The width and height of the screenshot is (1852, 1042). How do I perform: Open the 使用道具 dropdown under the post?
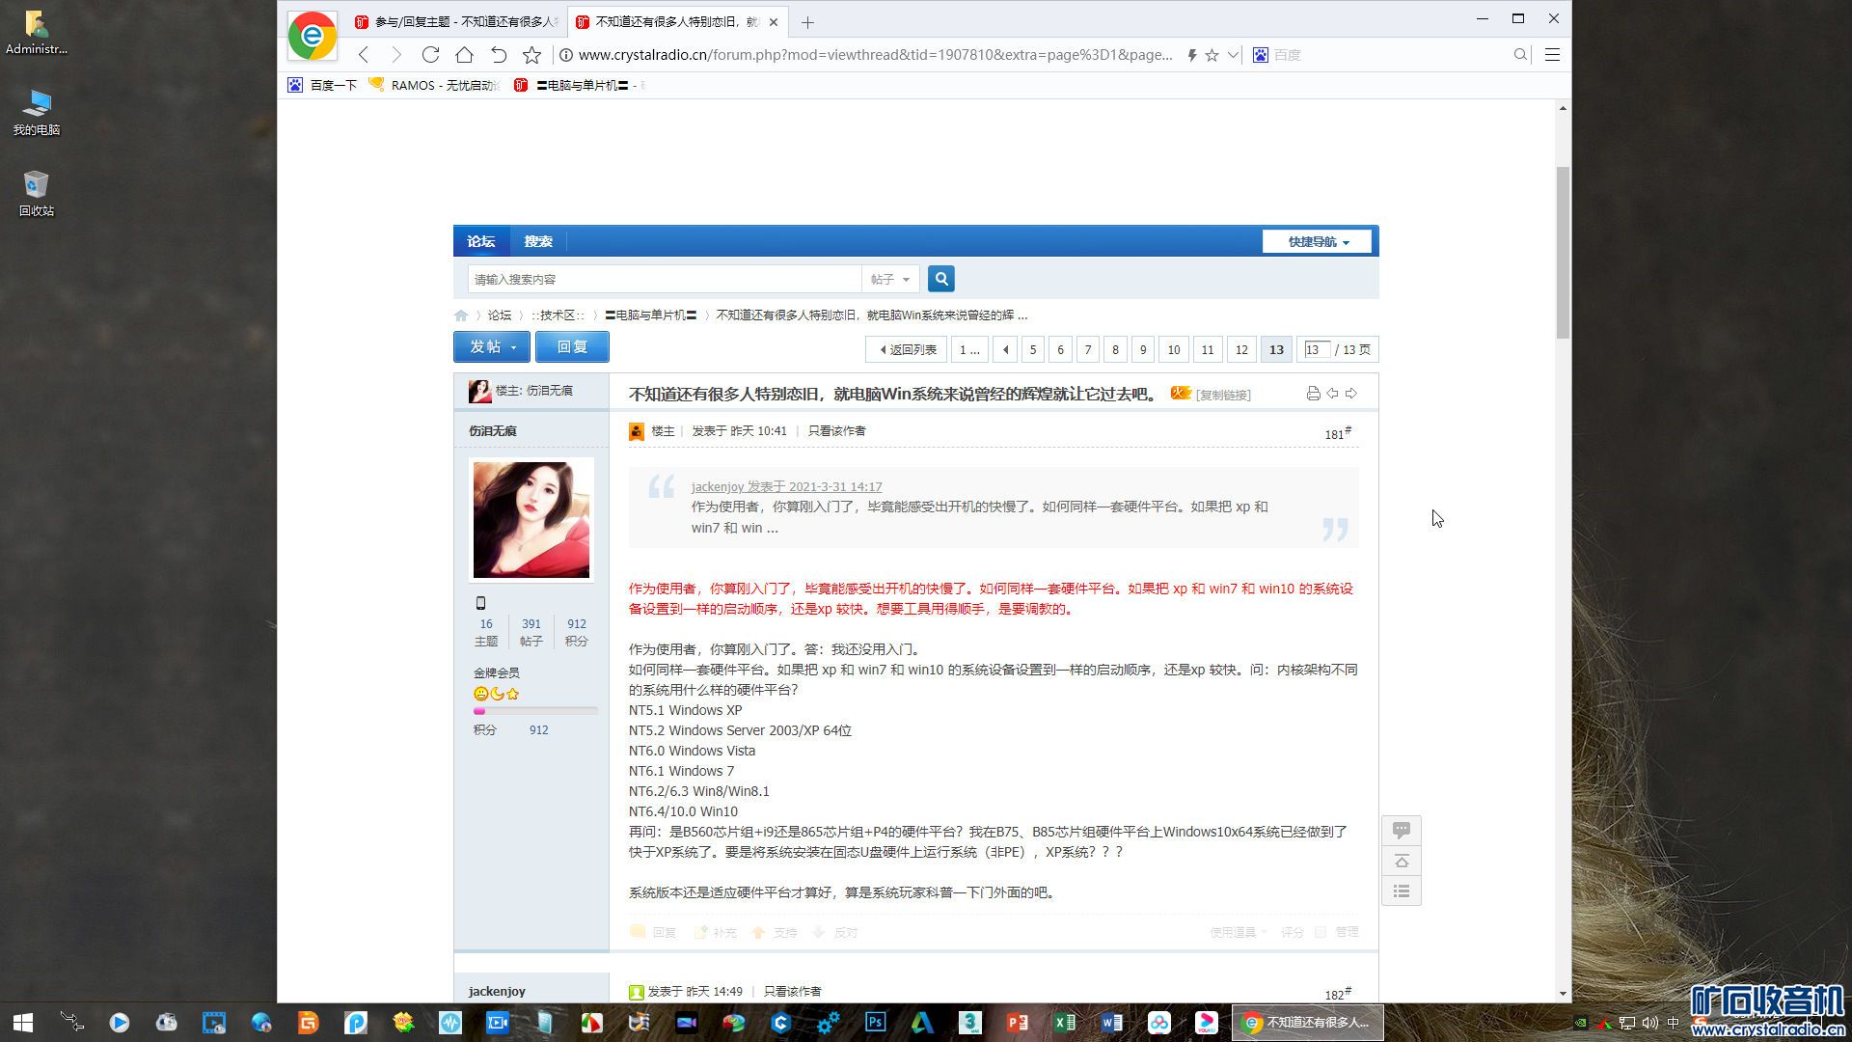(x=1239, y=932)
